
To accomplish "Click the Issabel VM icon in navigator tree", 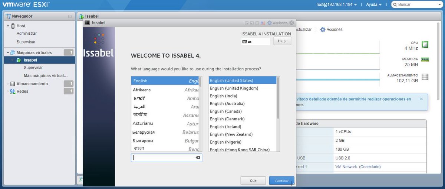I will [x=19, y=60].
